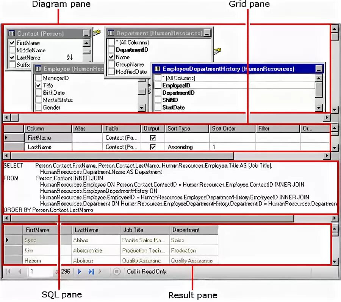Click scroll up arrow in Contact table list

click(x=86, y=43)
